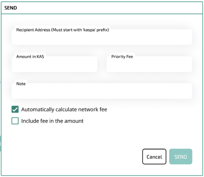Click the SEND dialog title text
Image resolution: width=204 pixels, height=177 pixels.
coord(11,8)
